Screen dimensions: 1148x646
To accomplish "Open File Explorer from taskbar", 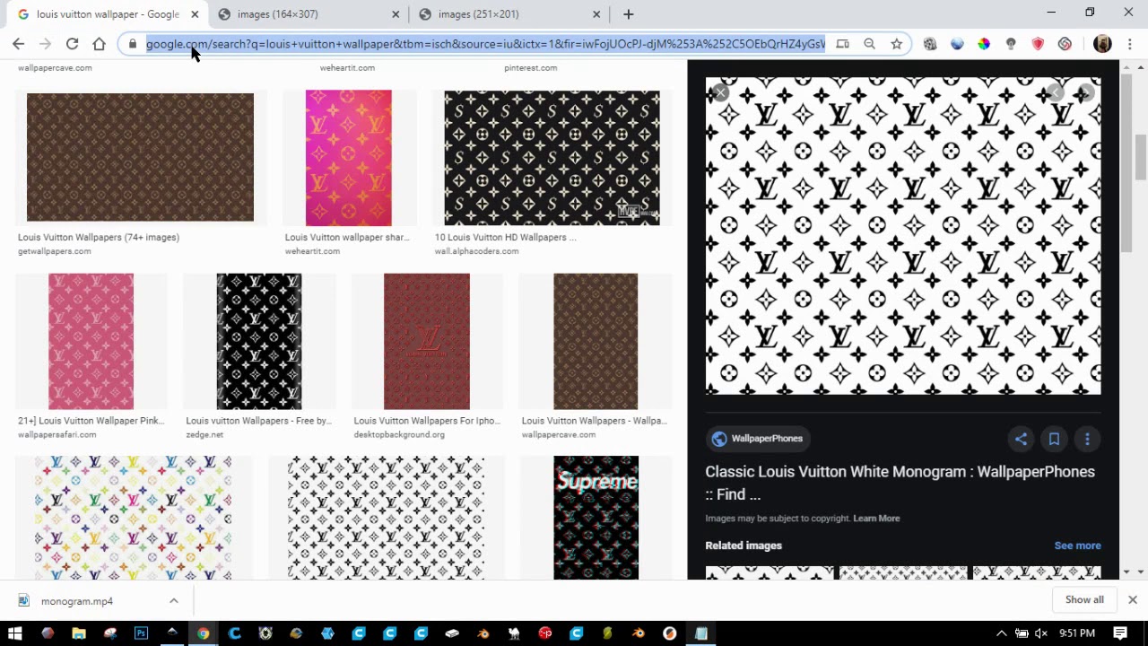I will pyautogui.click(x=79, y=633).
